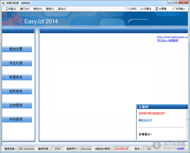The width and height of the screenshot is (190, 153).
Task: Open the 出纳管理 module
Action: [x=17, y=105]
